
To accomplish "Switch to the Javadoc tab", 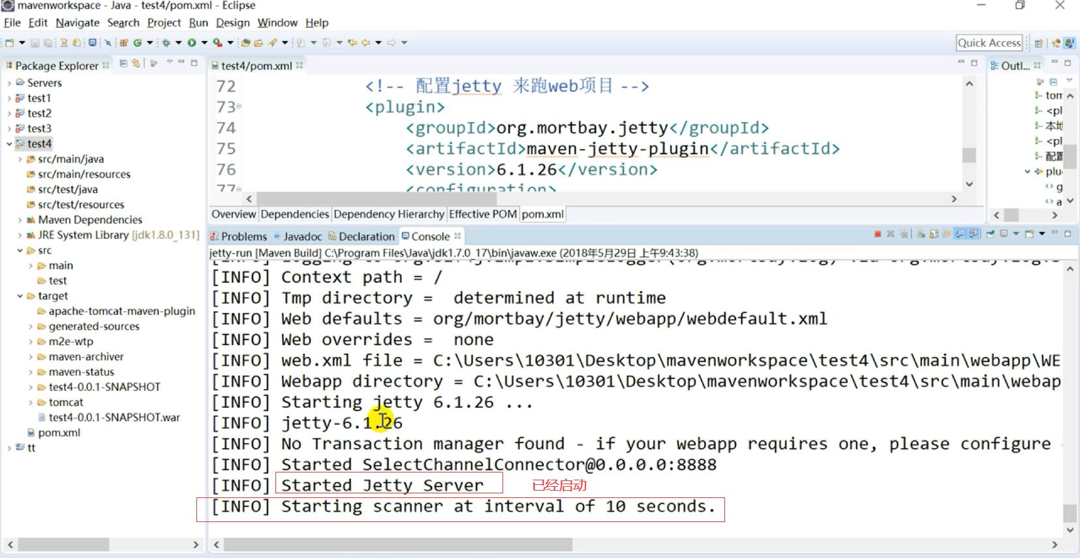I will click(298, 236).
